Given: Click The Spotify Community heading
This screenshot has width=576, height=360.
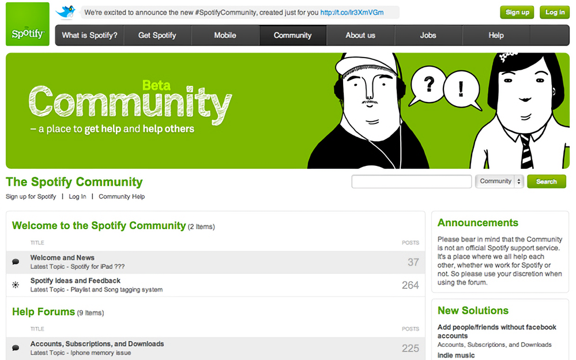Looking at the screenshot, I should 74,181.
